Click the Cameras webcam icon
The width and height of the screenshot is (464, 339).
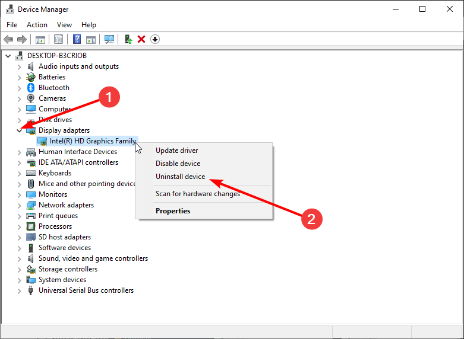pos(31,98)
